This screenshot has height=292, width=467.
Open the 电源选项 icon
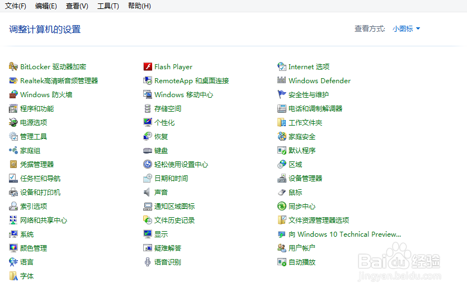pyautogui.click(x=13, y=122)
